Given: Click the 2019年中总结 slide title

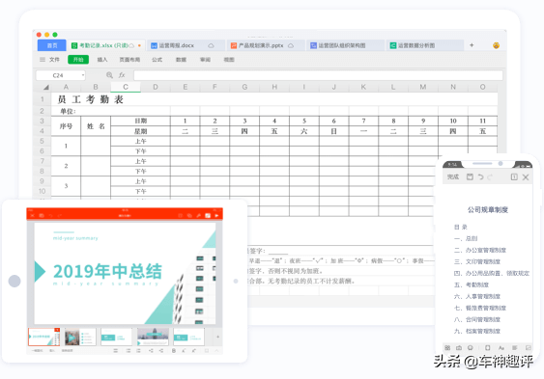Looking at the screenshot, I should click(x=107, y=271).
